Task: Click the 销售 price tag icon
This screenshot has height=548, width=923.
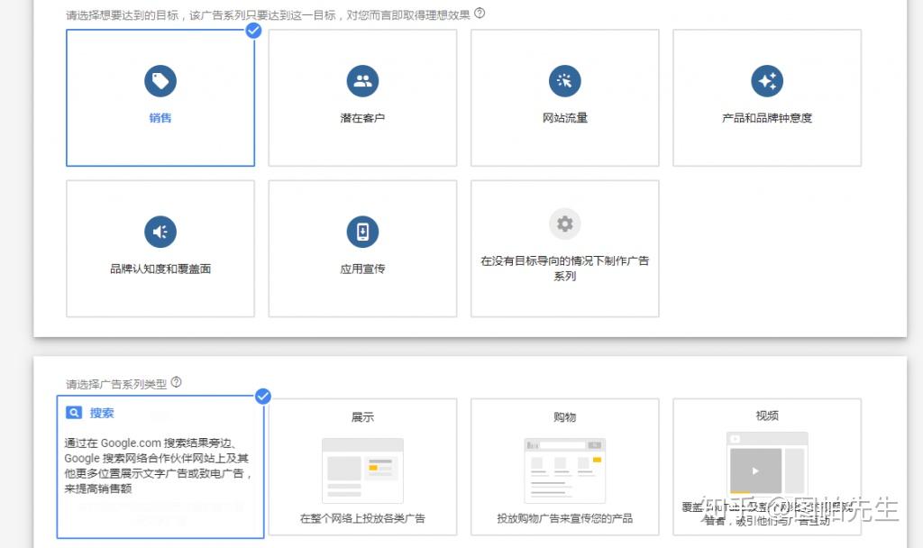Action: pos(160,81)
